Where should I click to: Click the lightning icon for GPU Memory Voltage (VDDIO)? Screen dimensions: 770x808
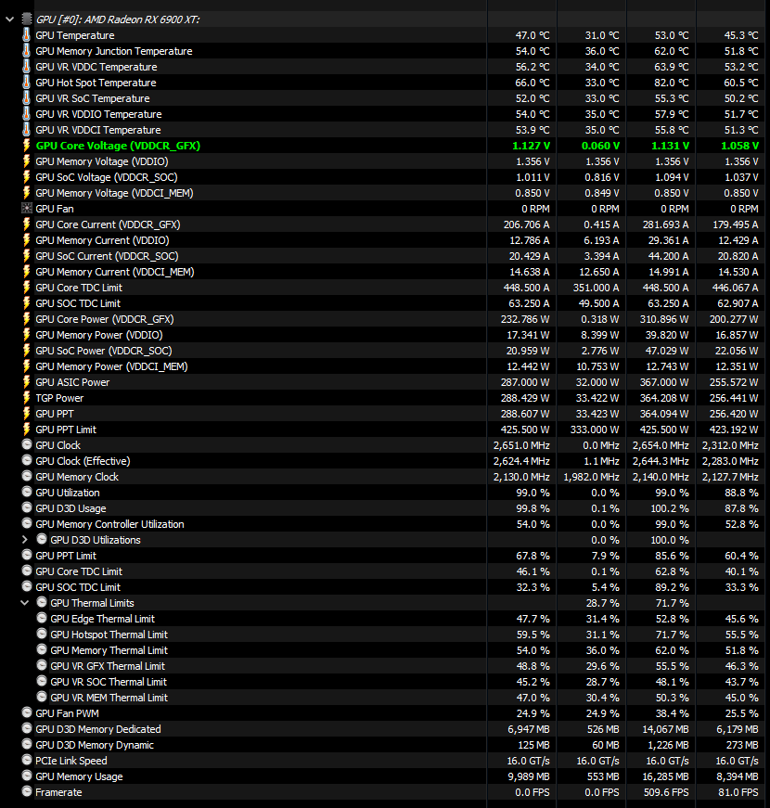point(27,161)
